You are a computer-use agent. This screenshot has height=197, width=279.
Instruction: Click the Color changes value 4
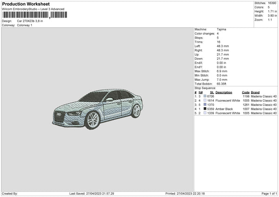[218, 33]
